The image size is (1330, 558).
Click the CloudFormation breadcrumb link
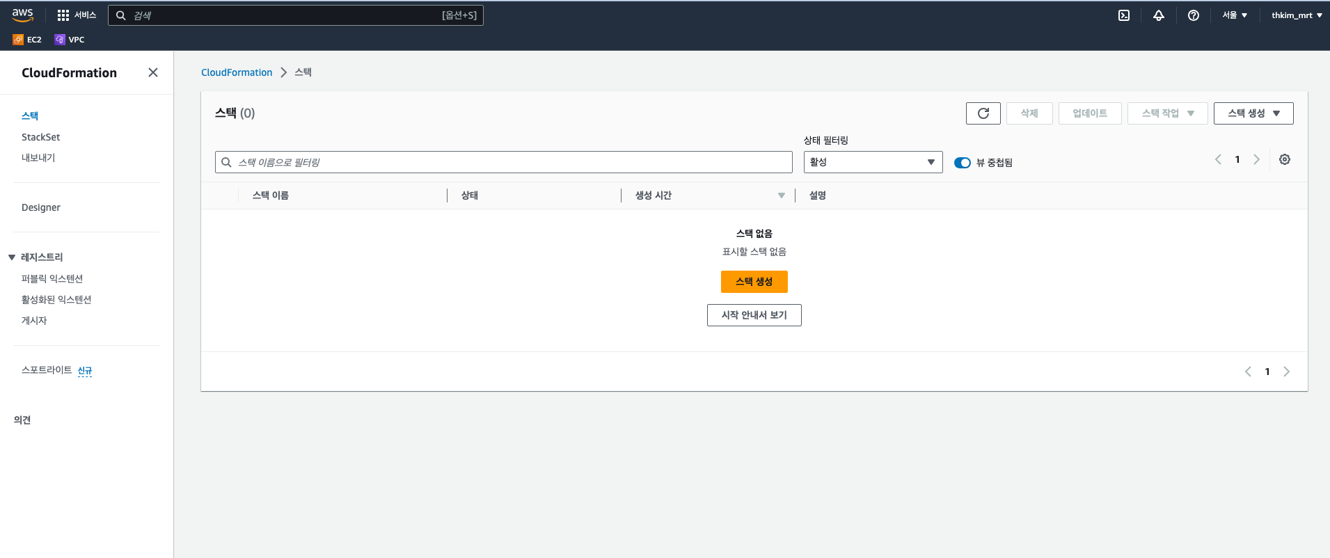(237, 72)
